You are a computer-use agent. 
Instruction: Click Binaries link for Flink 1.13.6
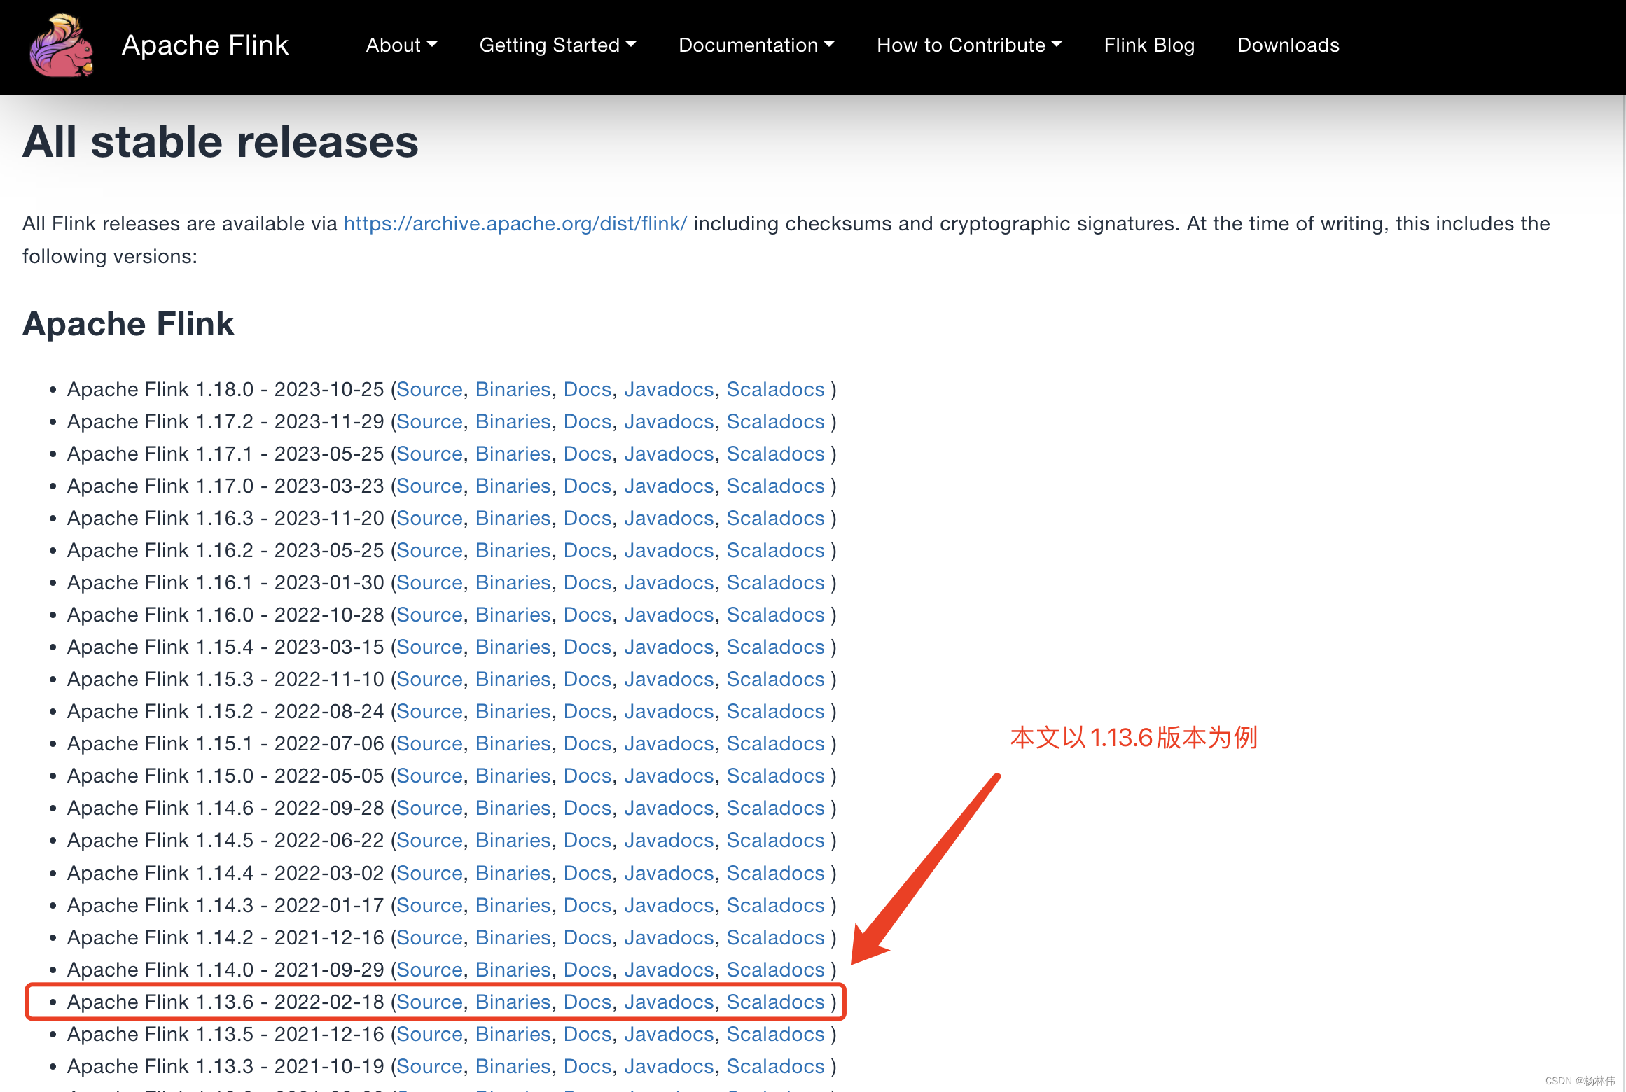513,1002
